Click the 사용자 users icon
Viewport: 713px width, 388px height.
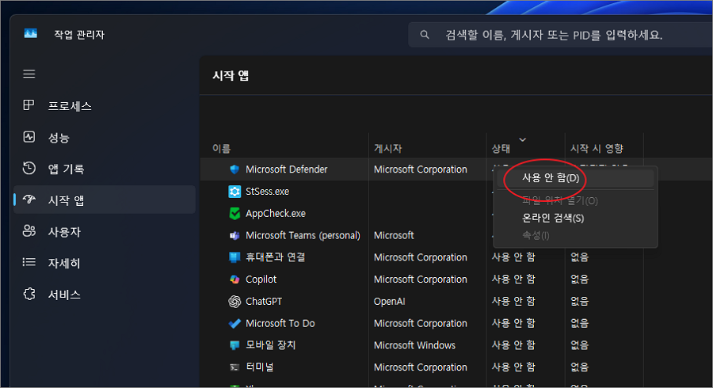click(29, 230)
